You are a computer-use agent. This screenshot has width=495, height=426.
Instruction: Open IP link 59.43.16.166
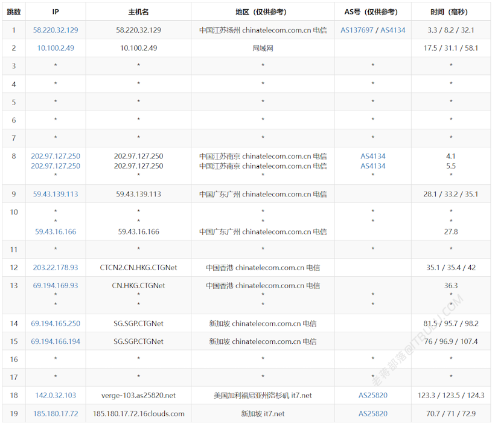[56, 231]
